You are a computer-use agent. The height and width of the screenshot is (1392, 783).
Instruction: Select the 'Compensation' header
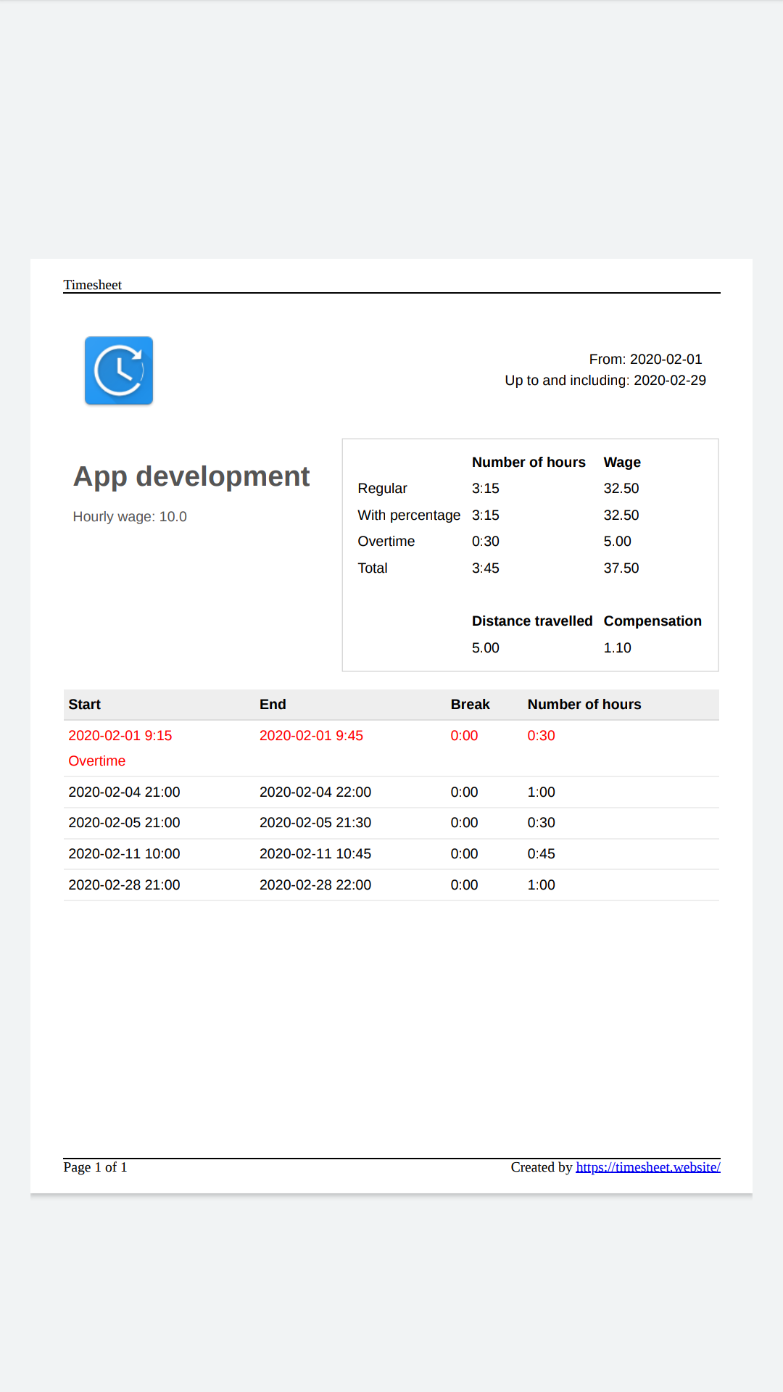pyautogui.click(x=652, y=621)
